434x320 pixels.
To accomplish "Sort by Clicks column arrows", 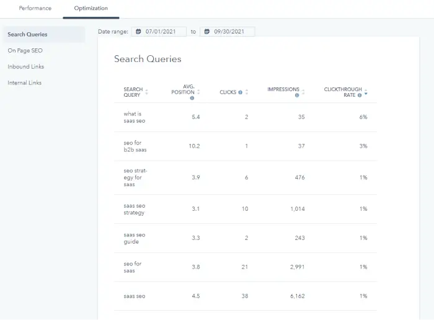I will tap(247, 92).
